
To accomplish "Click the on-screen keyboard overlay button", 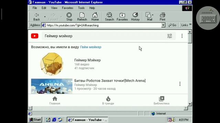I will tap(208, 18).
